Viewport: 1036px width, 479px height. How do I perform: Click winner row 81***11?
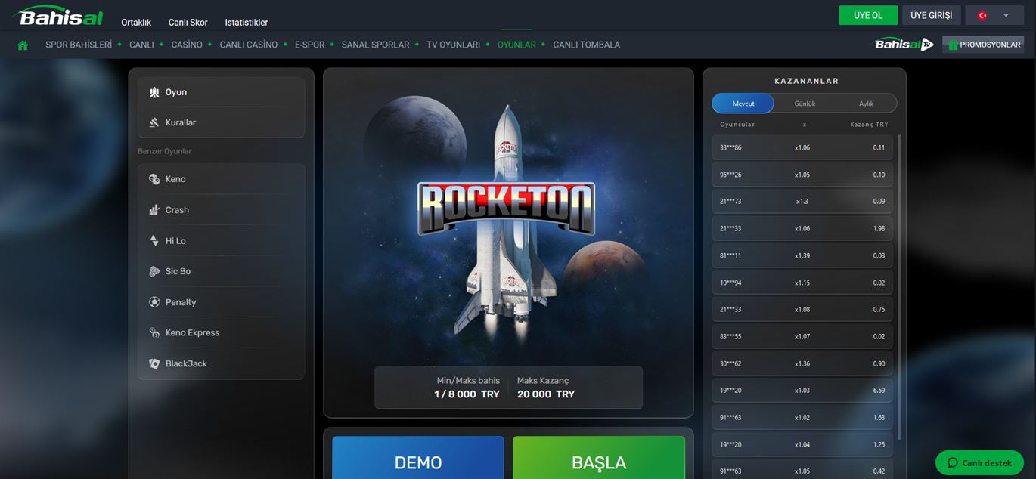click(802, 255)
